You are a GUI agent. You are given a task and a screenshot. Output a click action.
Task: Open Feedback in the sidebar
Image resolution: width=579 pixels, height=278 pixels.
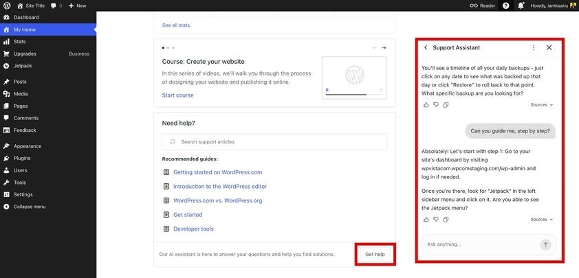[48, 130]
